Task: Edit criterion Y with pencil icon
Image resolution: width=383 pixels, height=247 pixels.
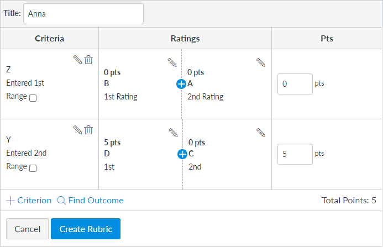Action: (x=77, y=130)
